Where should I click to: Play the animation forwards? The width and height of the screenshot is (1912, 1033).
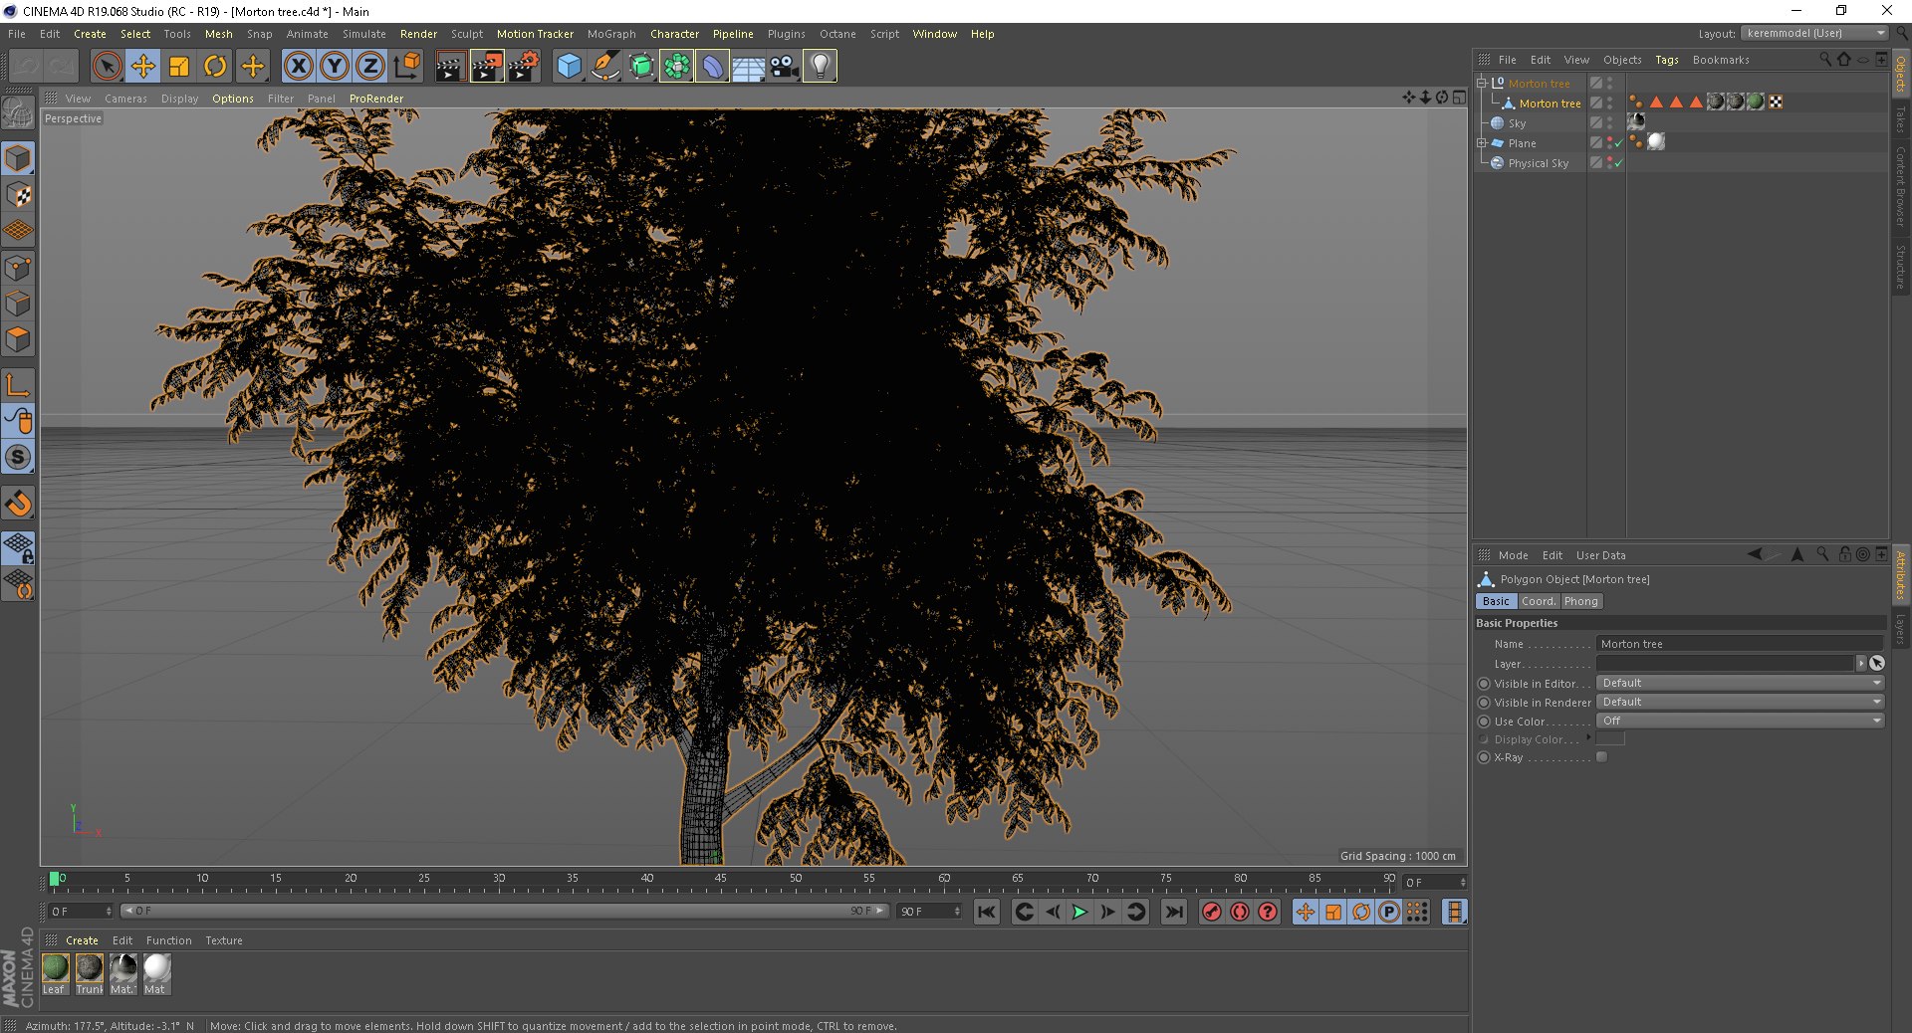pyautogui.click(x=1079, y=912)
